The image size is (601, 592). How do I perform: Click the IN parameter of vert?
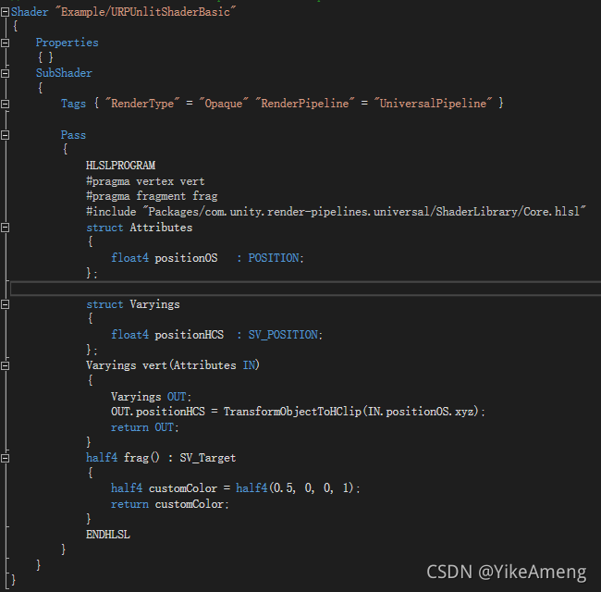click(x=249, y=365)
